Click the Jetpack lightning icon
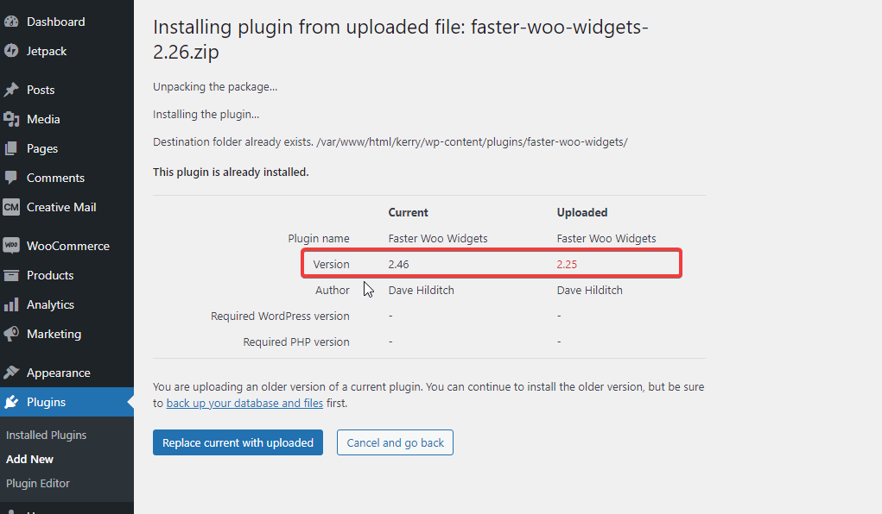This screenshot has height=514, width=882. 11,51
